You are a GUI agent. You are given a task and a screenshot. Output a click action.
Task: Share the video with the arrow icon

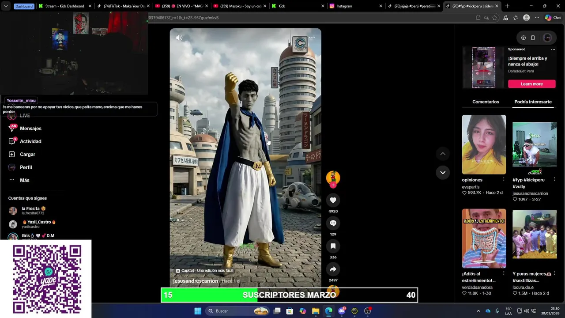(333, 269)
